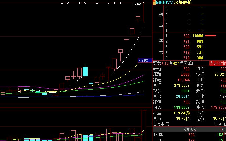Click the blue 4.282 price label
Screen dimensions: 226x141
(x=145, y=60)
